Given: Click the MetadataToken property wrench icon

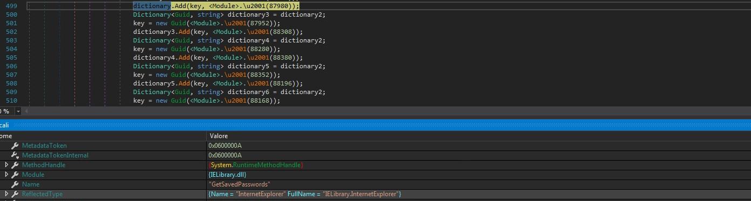Looking at the screenshot, I should (15, 146).
